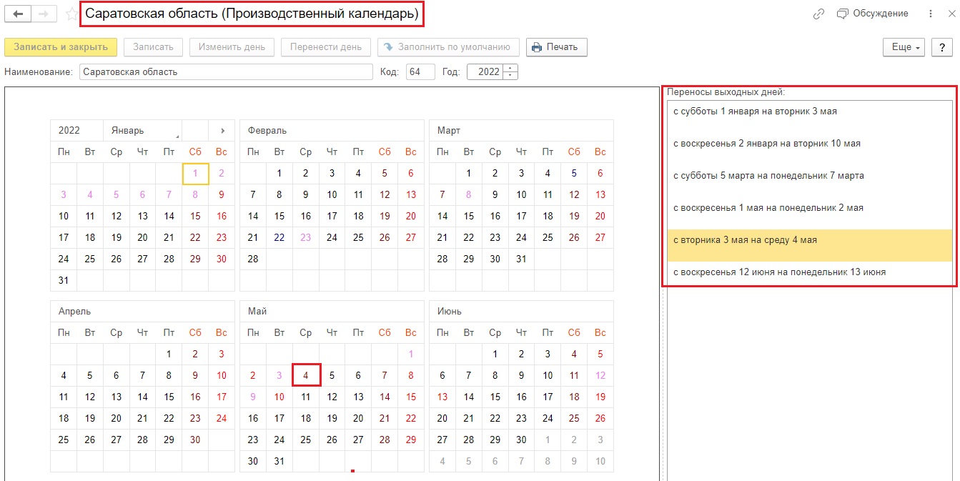Click the 2022 year header in calendar
Image resolution: width=960 pixels, height=481 pixels.
click(x=77, y=131)
